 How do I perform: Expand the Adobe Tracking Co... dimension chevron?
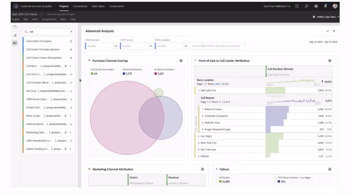click(70, 149)
